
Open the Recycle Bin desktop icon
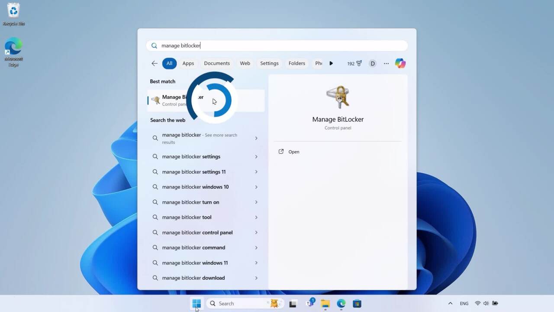coord(13,14)
